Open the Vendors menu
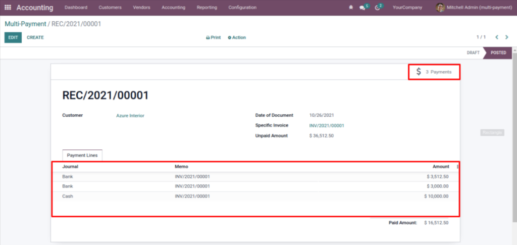 141,7
